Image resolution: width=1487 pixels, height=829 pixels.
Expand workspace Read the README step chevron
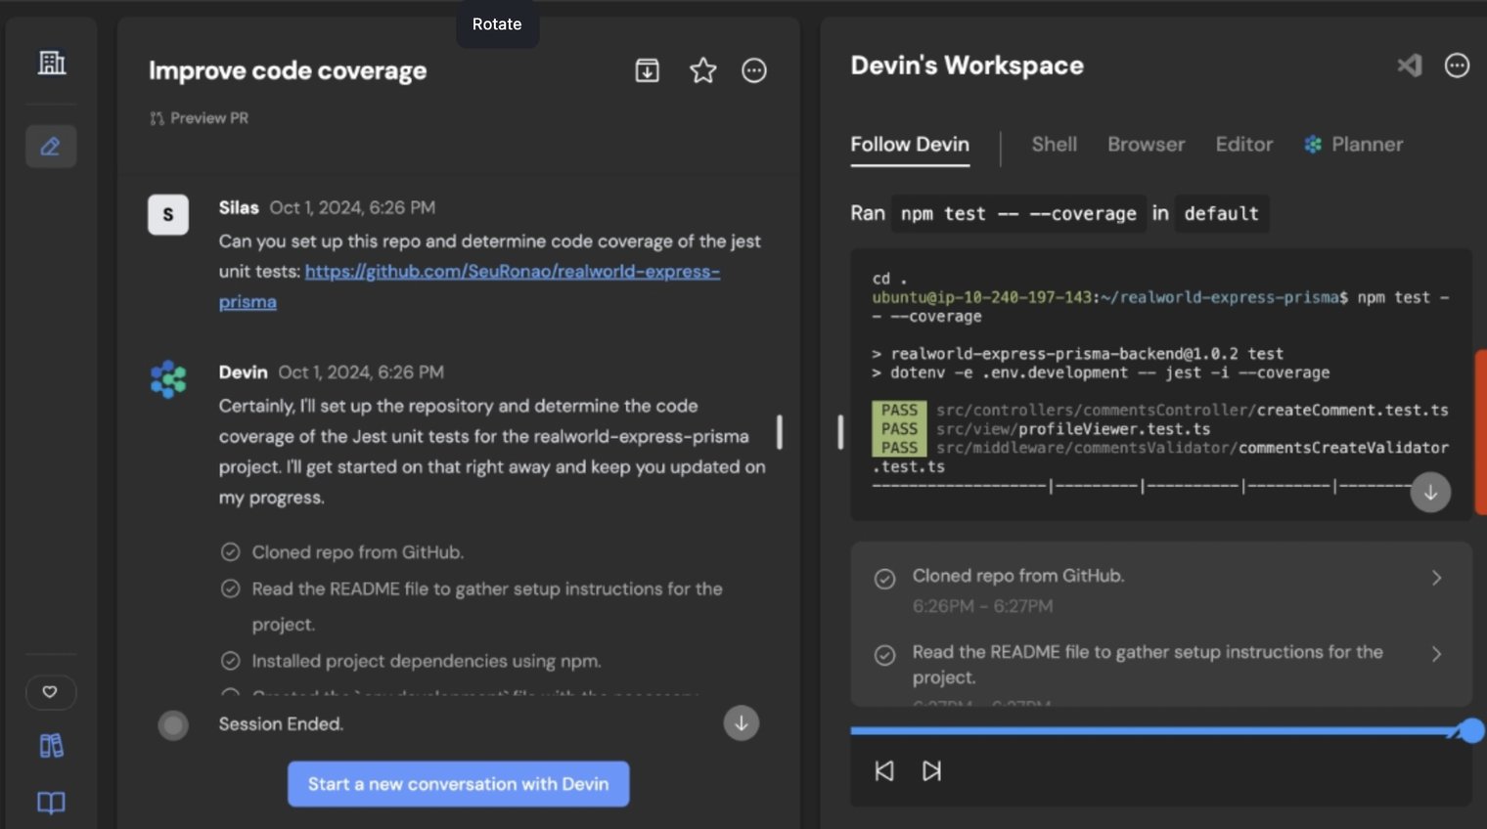point(1436,654)
